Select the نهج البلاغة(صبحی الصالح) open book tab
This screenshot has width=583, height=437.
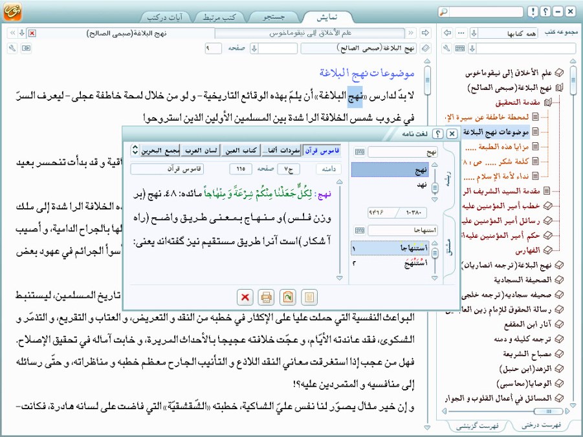click(x=126, y=34)
